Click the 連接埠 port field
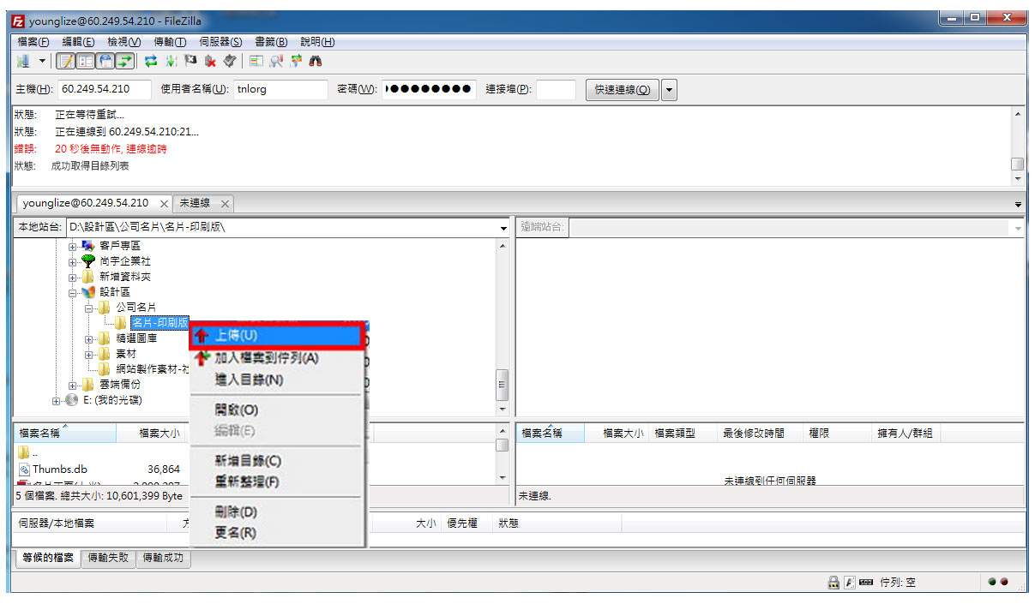Screen dimensions: 1035x604 pos(556,89)
